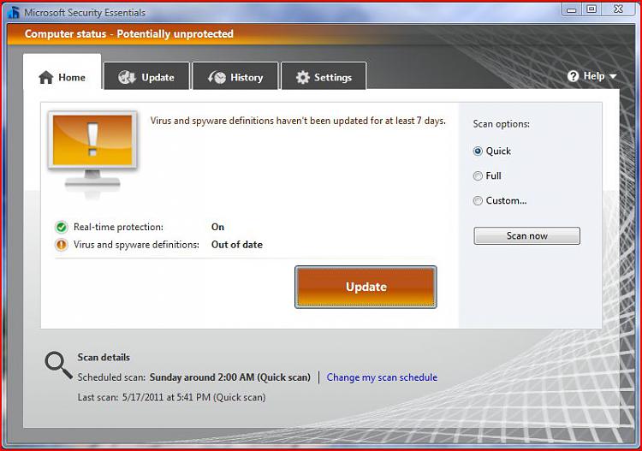
Task: Click the Scan now button
Action: tap(526, 235)
